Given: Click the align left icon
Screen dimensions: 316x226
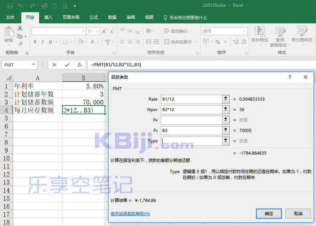Looking at the screenshot, I should tap(122, 42).
